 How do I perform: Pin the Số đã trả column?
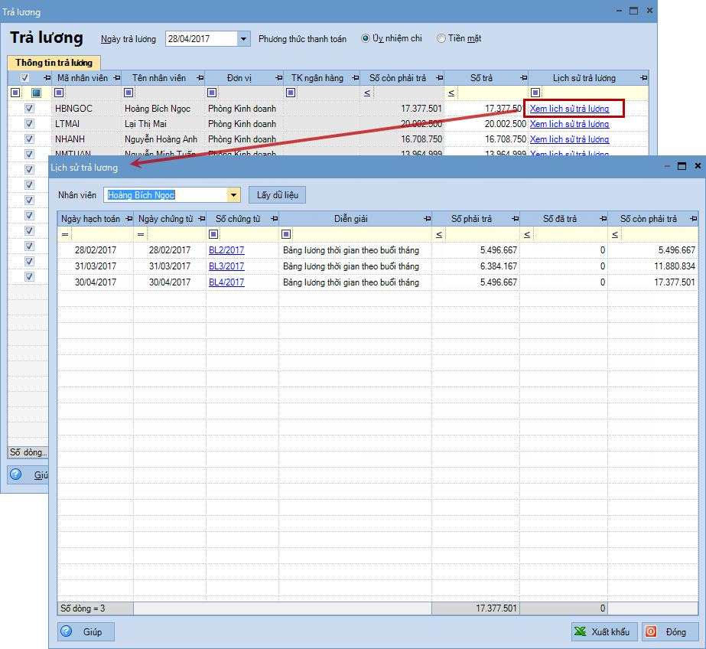[603, 219]
